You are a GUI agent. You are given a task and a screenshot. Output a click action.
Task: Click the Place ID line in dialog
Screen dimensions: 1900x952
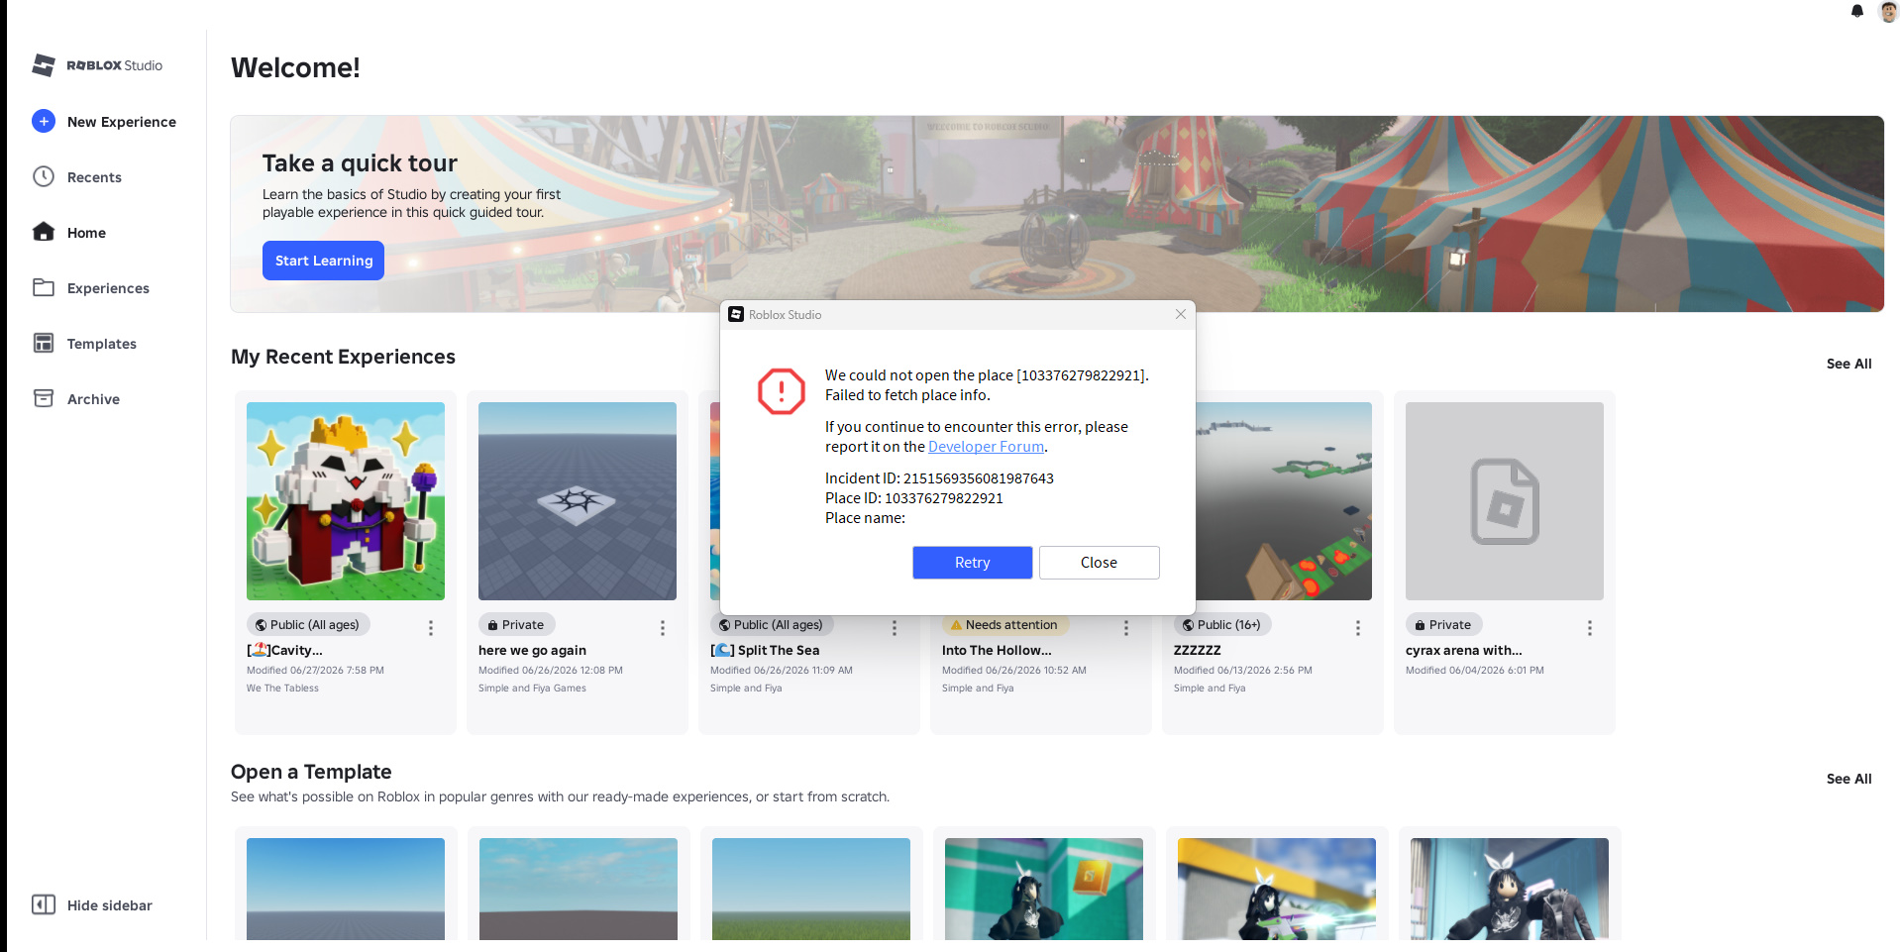click(914, 498)
